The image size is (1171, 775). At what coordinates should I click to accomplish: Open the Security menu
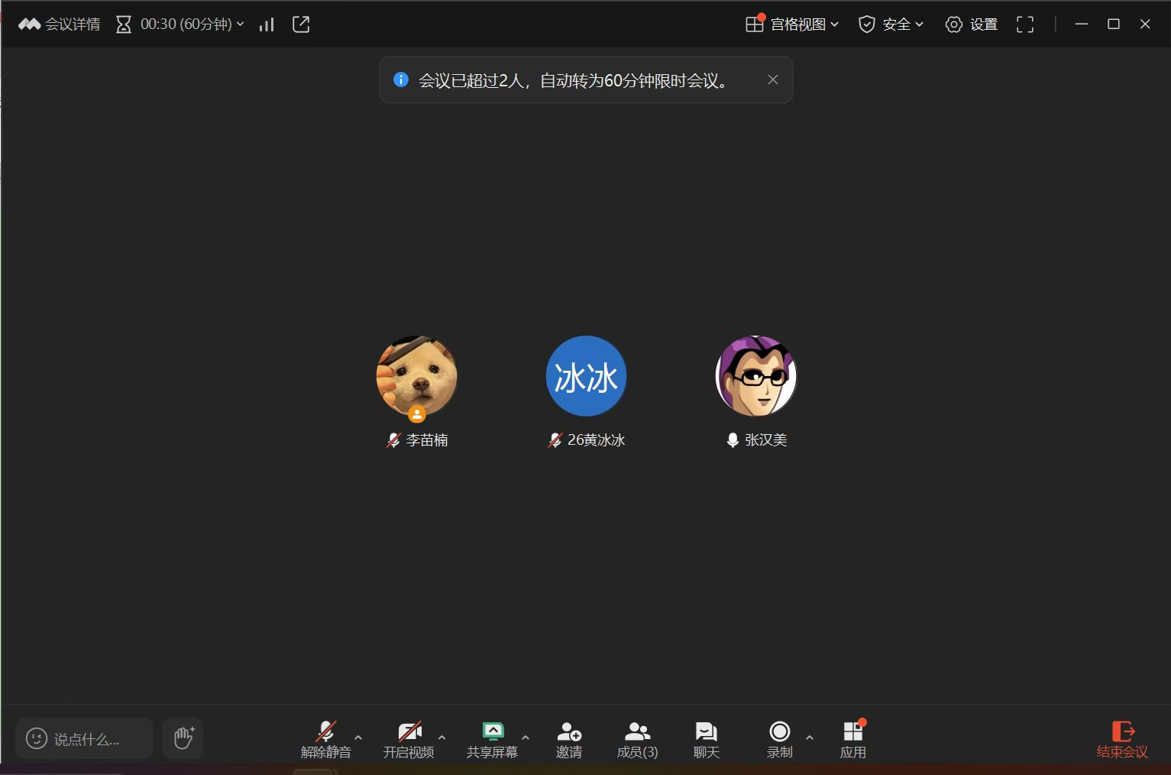(x=891, y=24)
